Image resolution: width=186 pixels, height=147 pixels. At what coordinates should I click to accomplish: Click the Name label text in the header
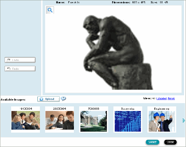60,2
